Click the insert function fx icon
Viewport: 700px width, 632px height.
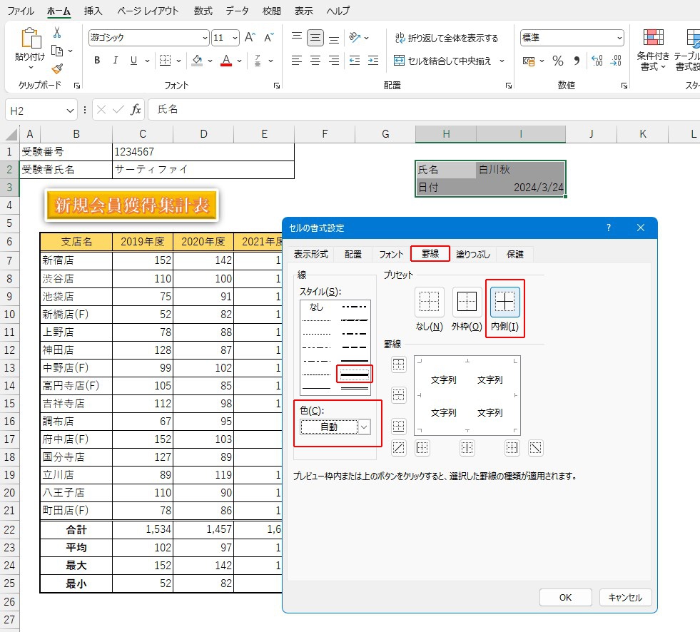pos(136,110)
